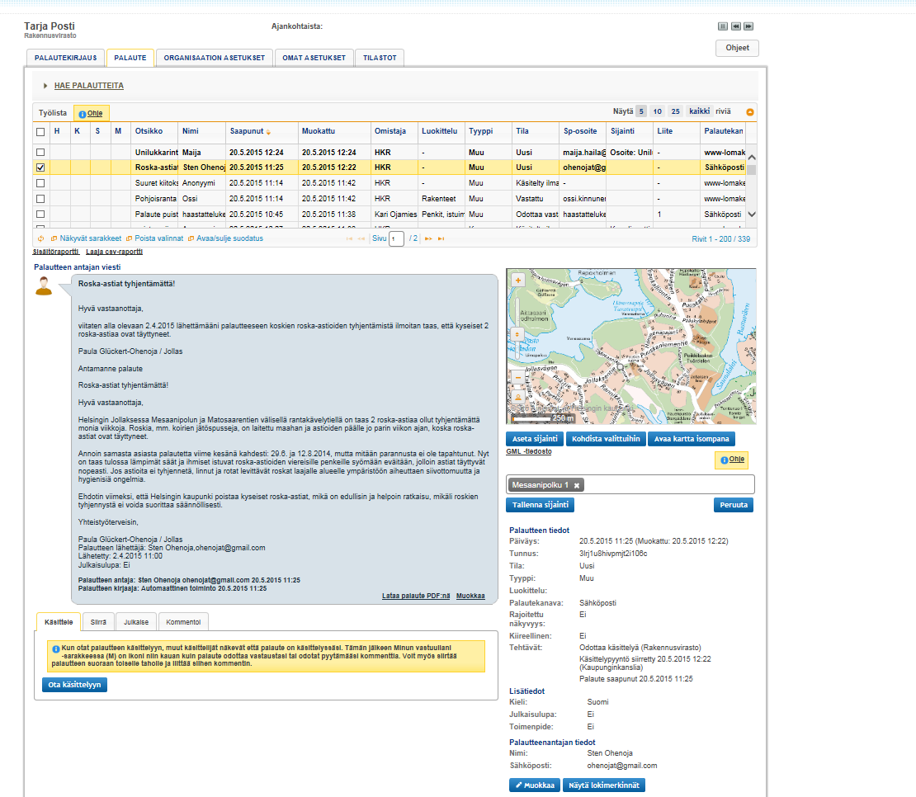Open the Julkaise tab

click(136, 622)
